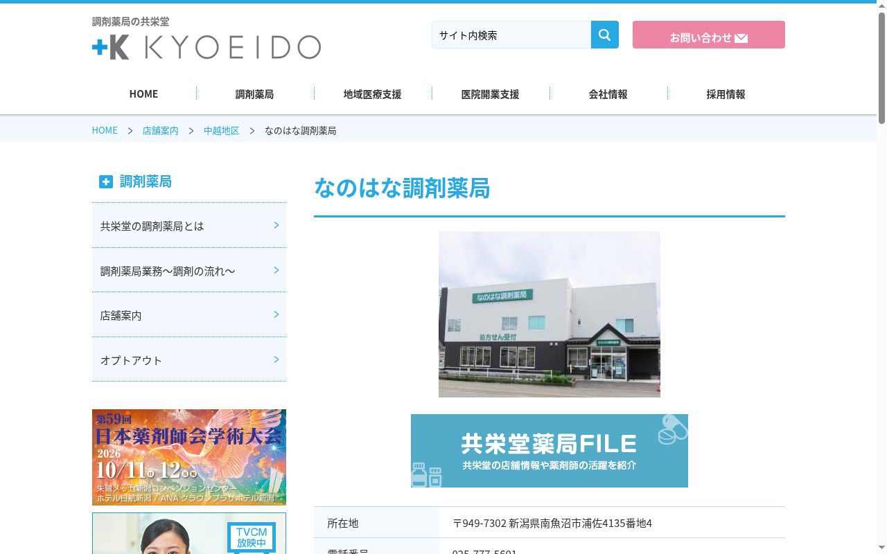Select the 共栄堂の調剤薬局とは sidebar link
887x554 pixels.
point(189,225)
